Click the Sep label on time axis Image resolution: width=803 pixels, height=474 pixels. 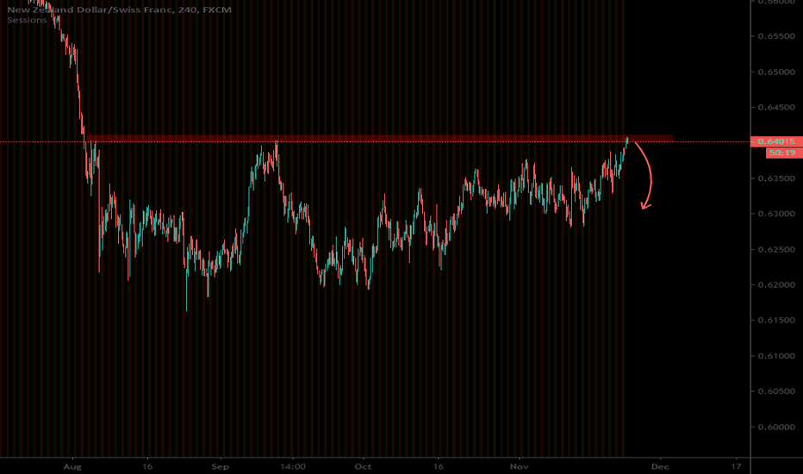click(x=221, y=467)
